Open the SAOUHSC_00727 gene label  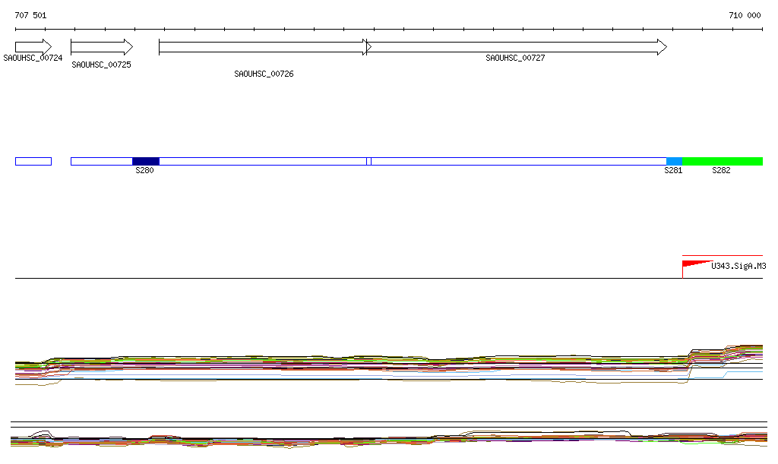515,58
